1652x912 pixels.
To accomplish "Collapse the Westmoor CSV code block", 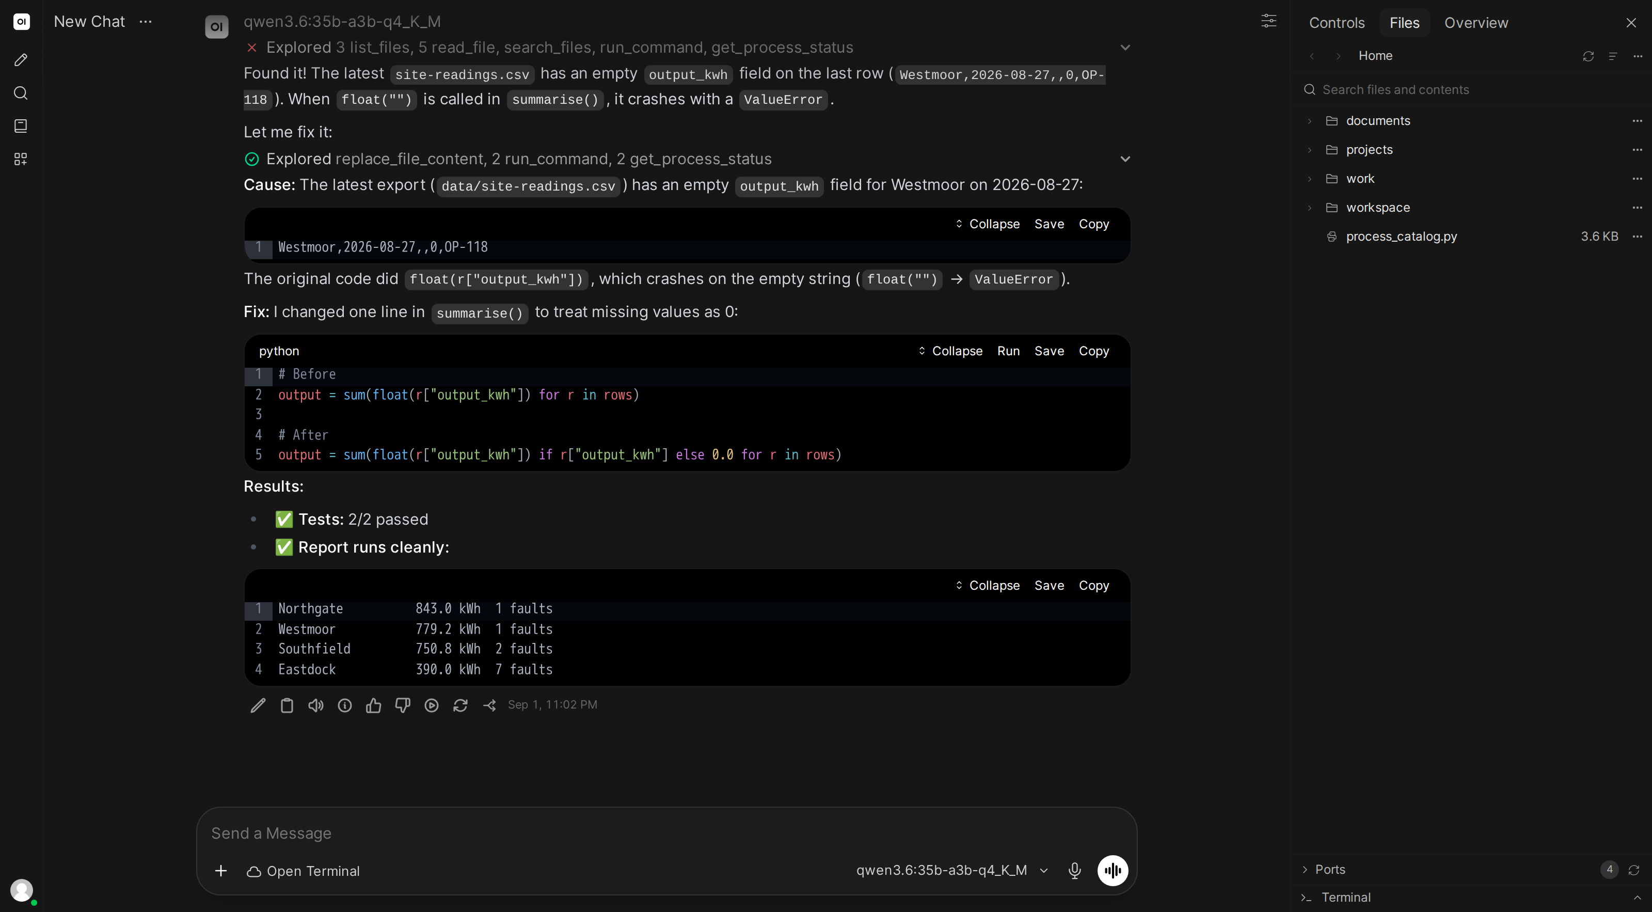I will click(987, 224).
